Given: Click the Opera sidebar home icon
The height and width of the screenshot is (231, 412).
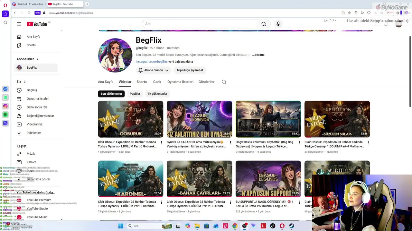Looking at the screenshot, I should coord(5,14).
